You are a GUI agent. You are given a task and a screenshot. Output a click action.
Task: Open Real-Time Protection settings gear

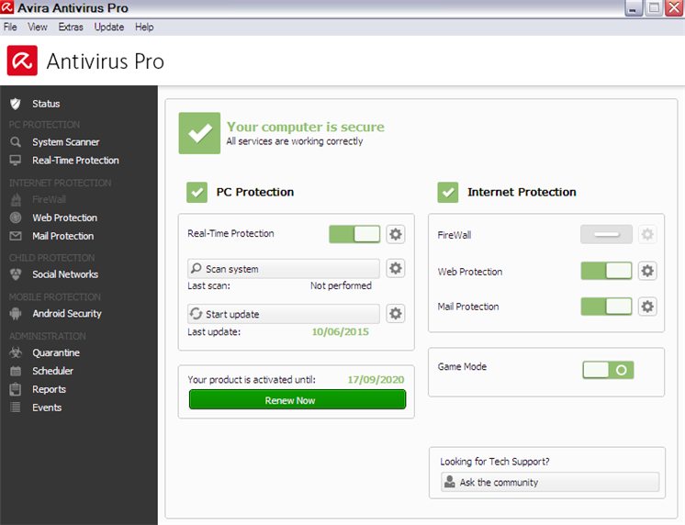pyautogui.click(x=395, y=234)
